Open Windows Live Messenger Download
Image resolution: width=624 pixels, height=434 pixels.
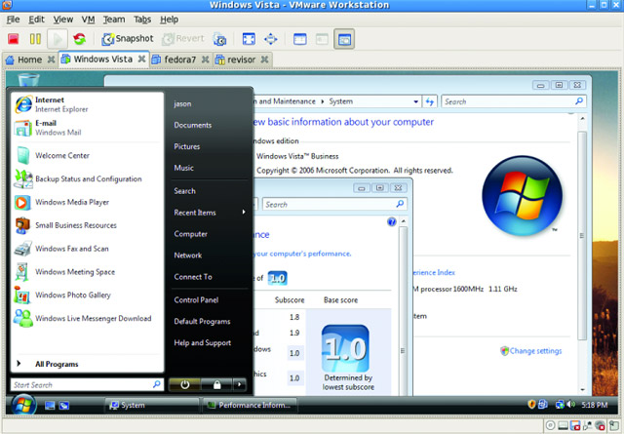coord(87,318)
